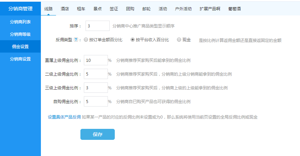Select 按订单金额百分比 radio option
This screenshot has width=300, height=156.
(x=86, y=40)
